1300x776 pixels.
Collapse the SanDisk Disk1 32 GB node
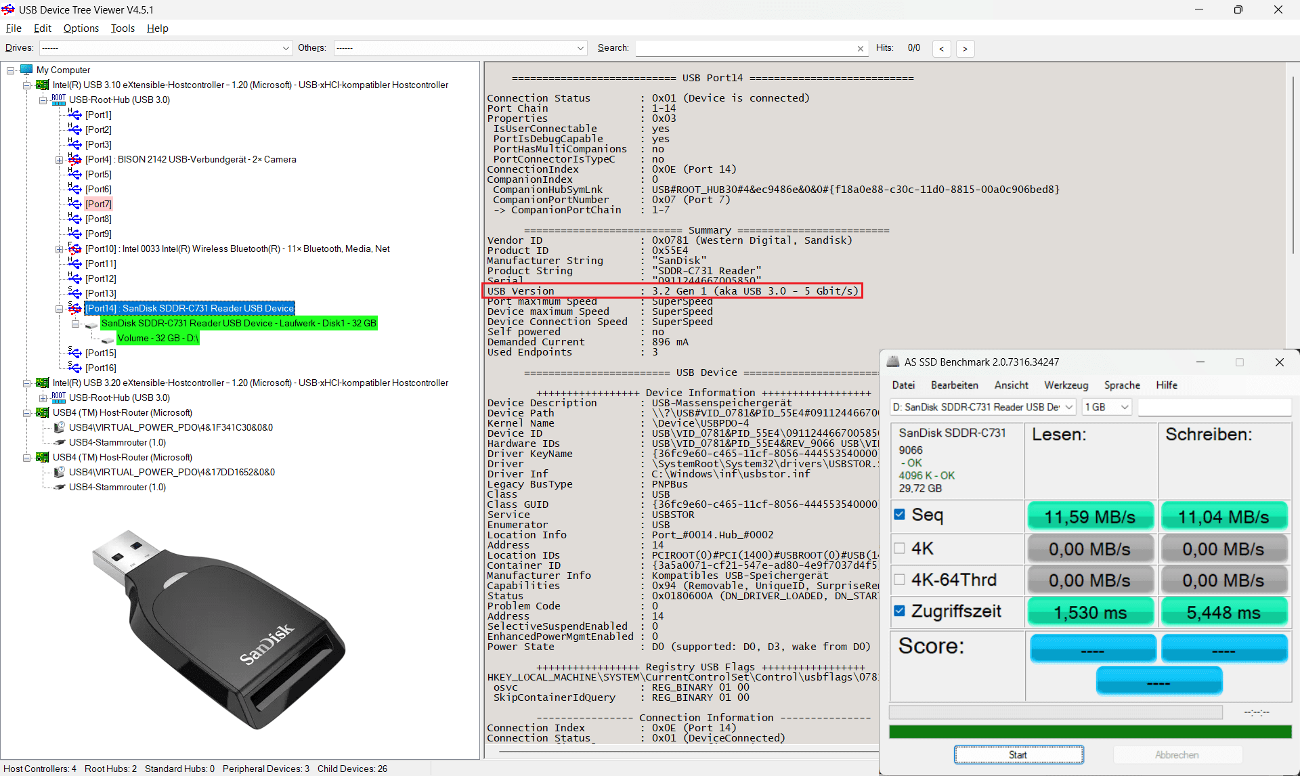point(76,324)
